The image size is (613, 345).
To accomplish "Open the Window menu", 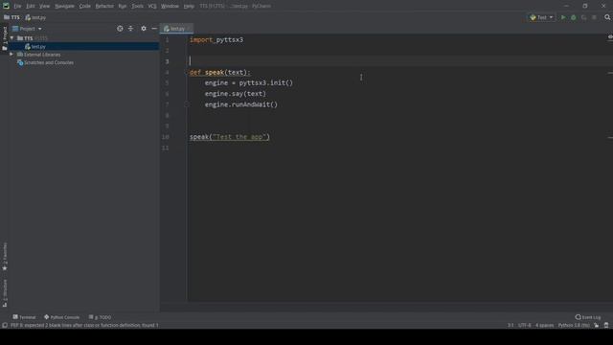I will [x=170, y=7].
